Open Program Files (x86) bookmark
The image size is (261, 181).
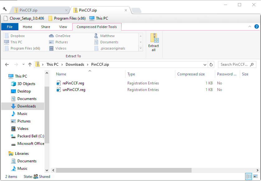click(67, 18)
